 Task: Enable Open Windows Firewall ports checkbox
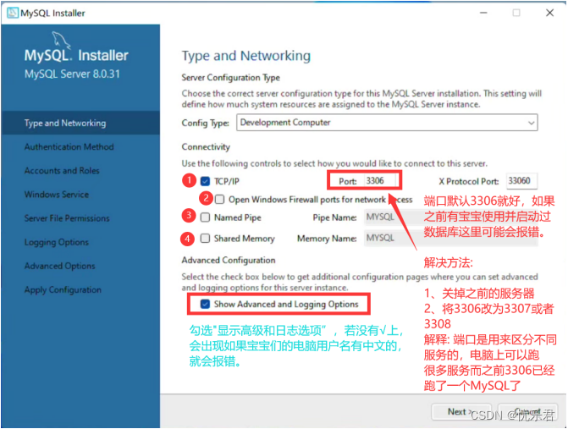pos(219,200)
